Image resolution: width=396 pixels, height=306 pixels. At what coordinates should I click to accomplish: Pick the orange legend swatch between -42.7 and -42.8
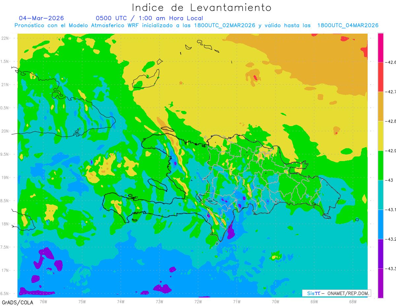tap(380, 106)
